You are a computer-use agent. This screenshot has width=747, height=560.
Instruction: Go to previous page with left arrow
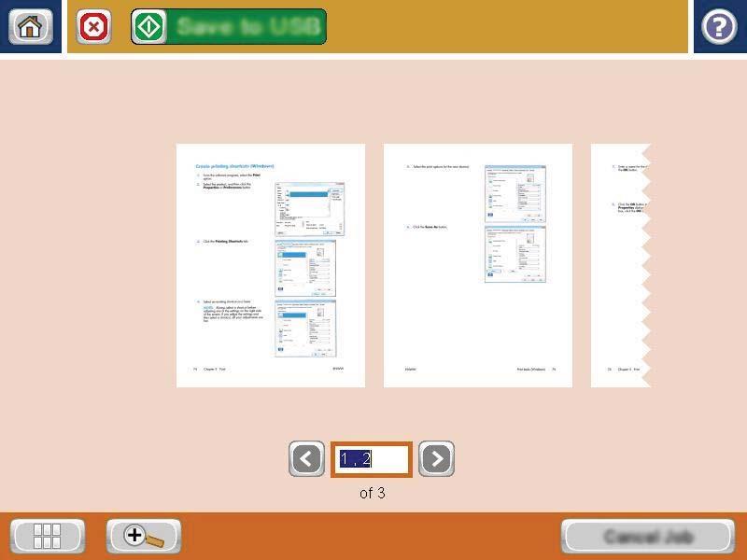(306, 458)
